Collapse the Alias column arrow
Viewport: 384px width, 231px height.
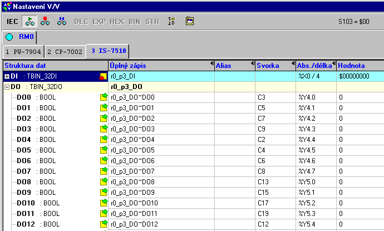coord(253,63)
